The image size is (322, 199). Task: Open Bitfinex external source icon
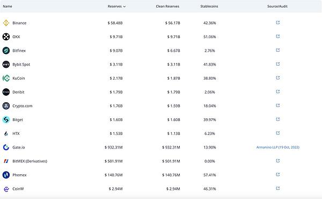(x=277, y=50)
